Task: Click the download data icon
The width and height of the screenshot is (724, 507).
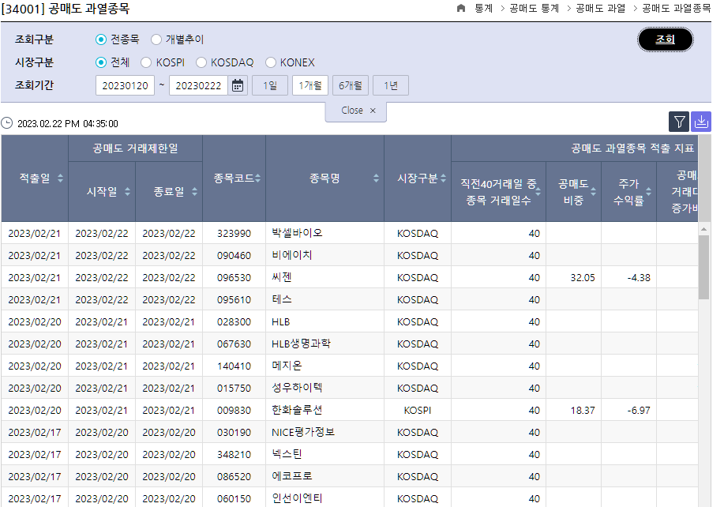Action: (700, 122)
